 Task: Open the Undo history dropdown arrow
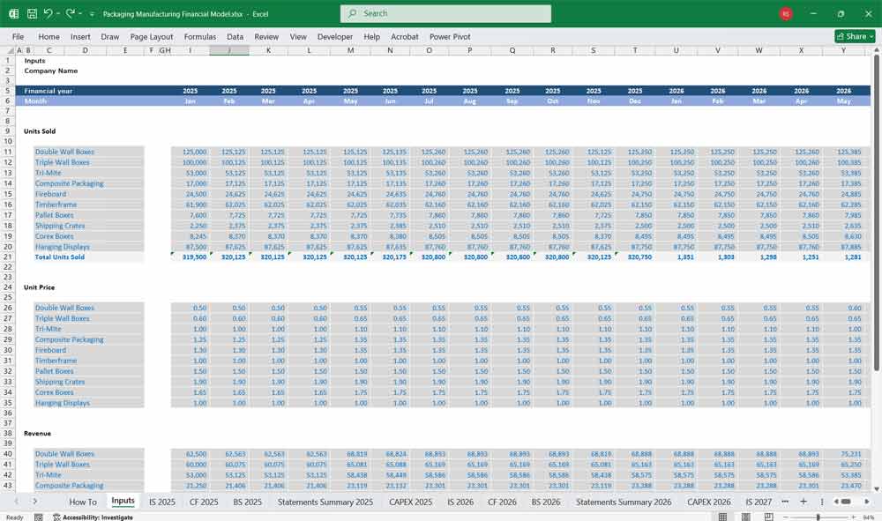pos(58,14)
